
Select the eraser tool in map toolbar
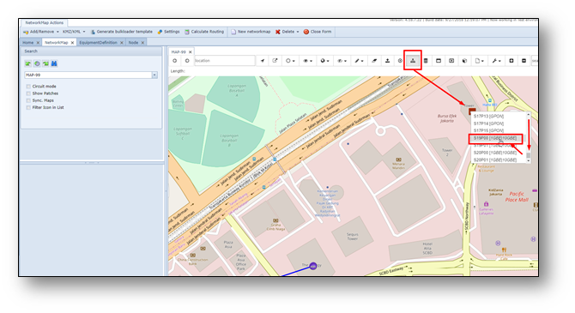pos(374,61)
